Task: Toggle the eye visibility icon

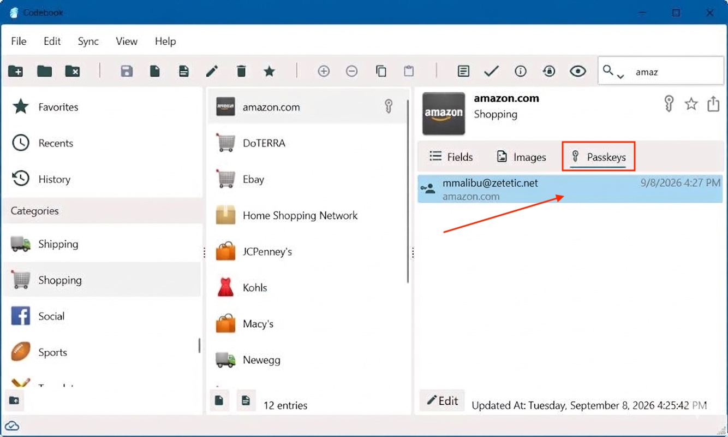Action: click(x=578, y=71)
